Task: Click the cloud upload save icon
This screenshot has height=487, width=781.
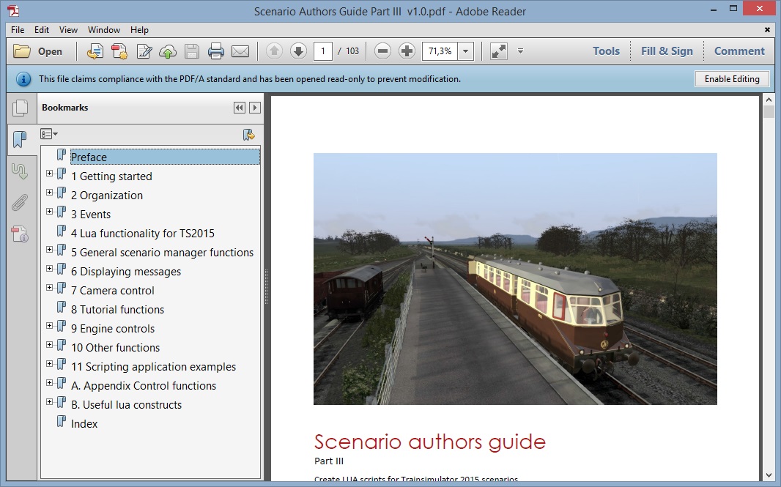Action: pyautogui.click(x=168, y=51)
